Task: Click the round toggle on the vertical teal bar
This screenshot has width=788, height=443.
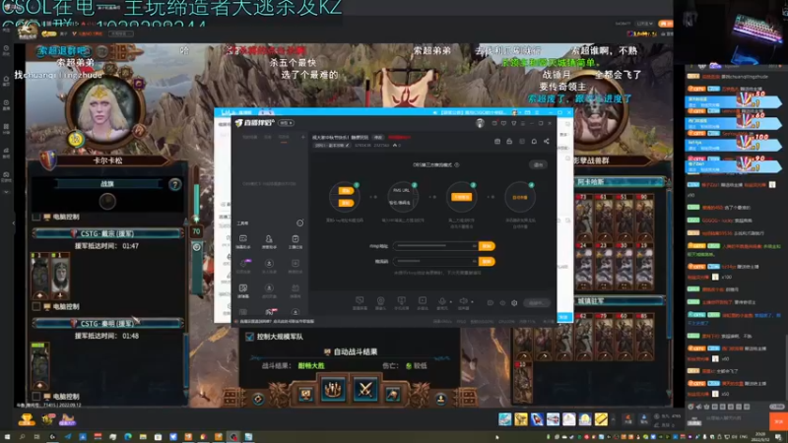Action: (196, 247)
